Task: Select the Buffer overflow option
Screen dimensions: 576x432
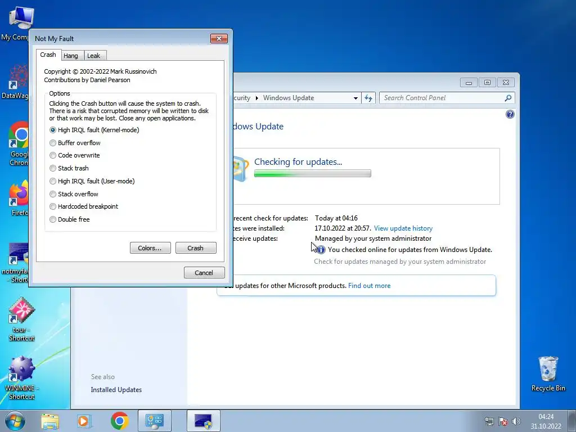Action: [75, 143]
